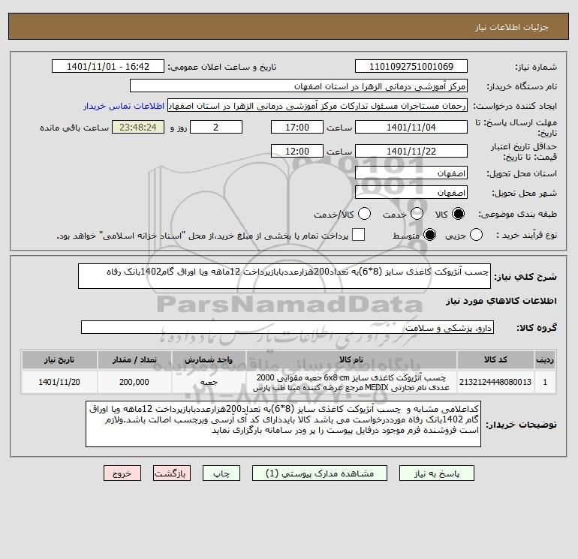578x559 pixels.
Task: Click the remaining days field showing 2
Action: click(x=216, y=127)
